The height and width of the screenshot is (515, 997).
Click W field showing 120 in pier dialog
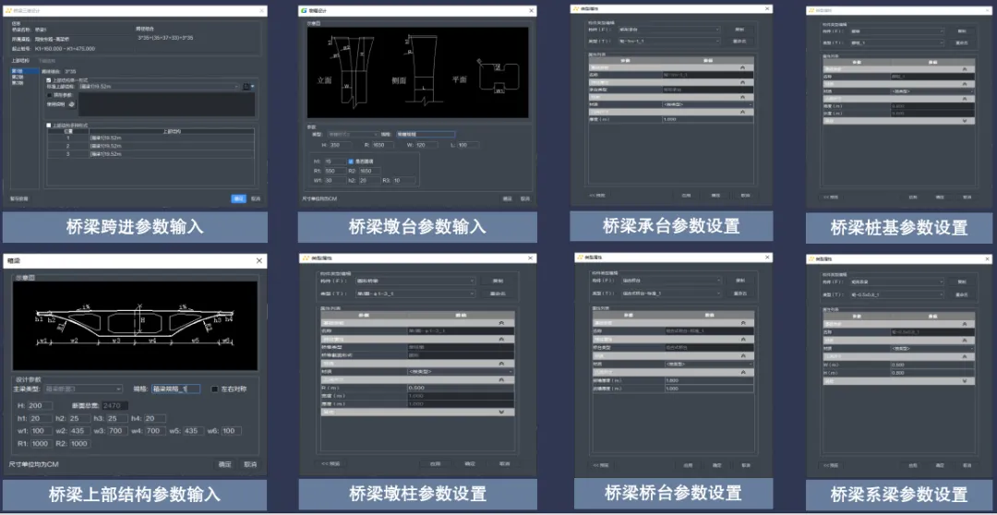pos(426,146)
